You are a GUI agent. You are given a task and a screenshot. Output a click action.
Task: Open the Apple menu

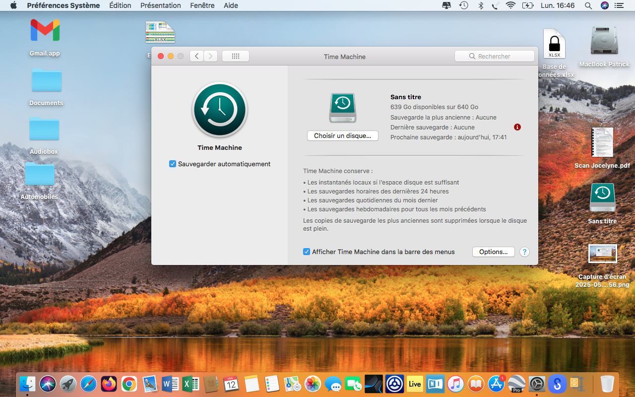13,5
